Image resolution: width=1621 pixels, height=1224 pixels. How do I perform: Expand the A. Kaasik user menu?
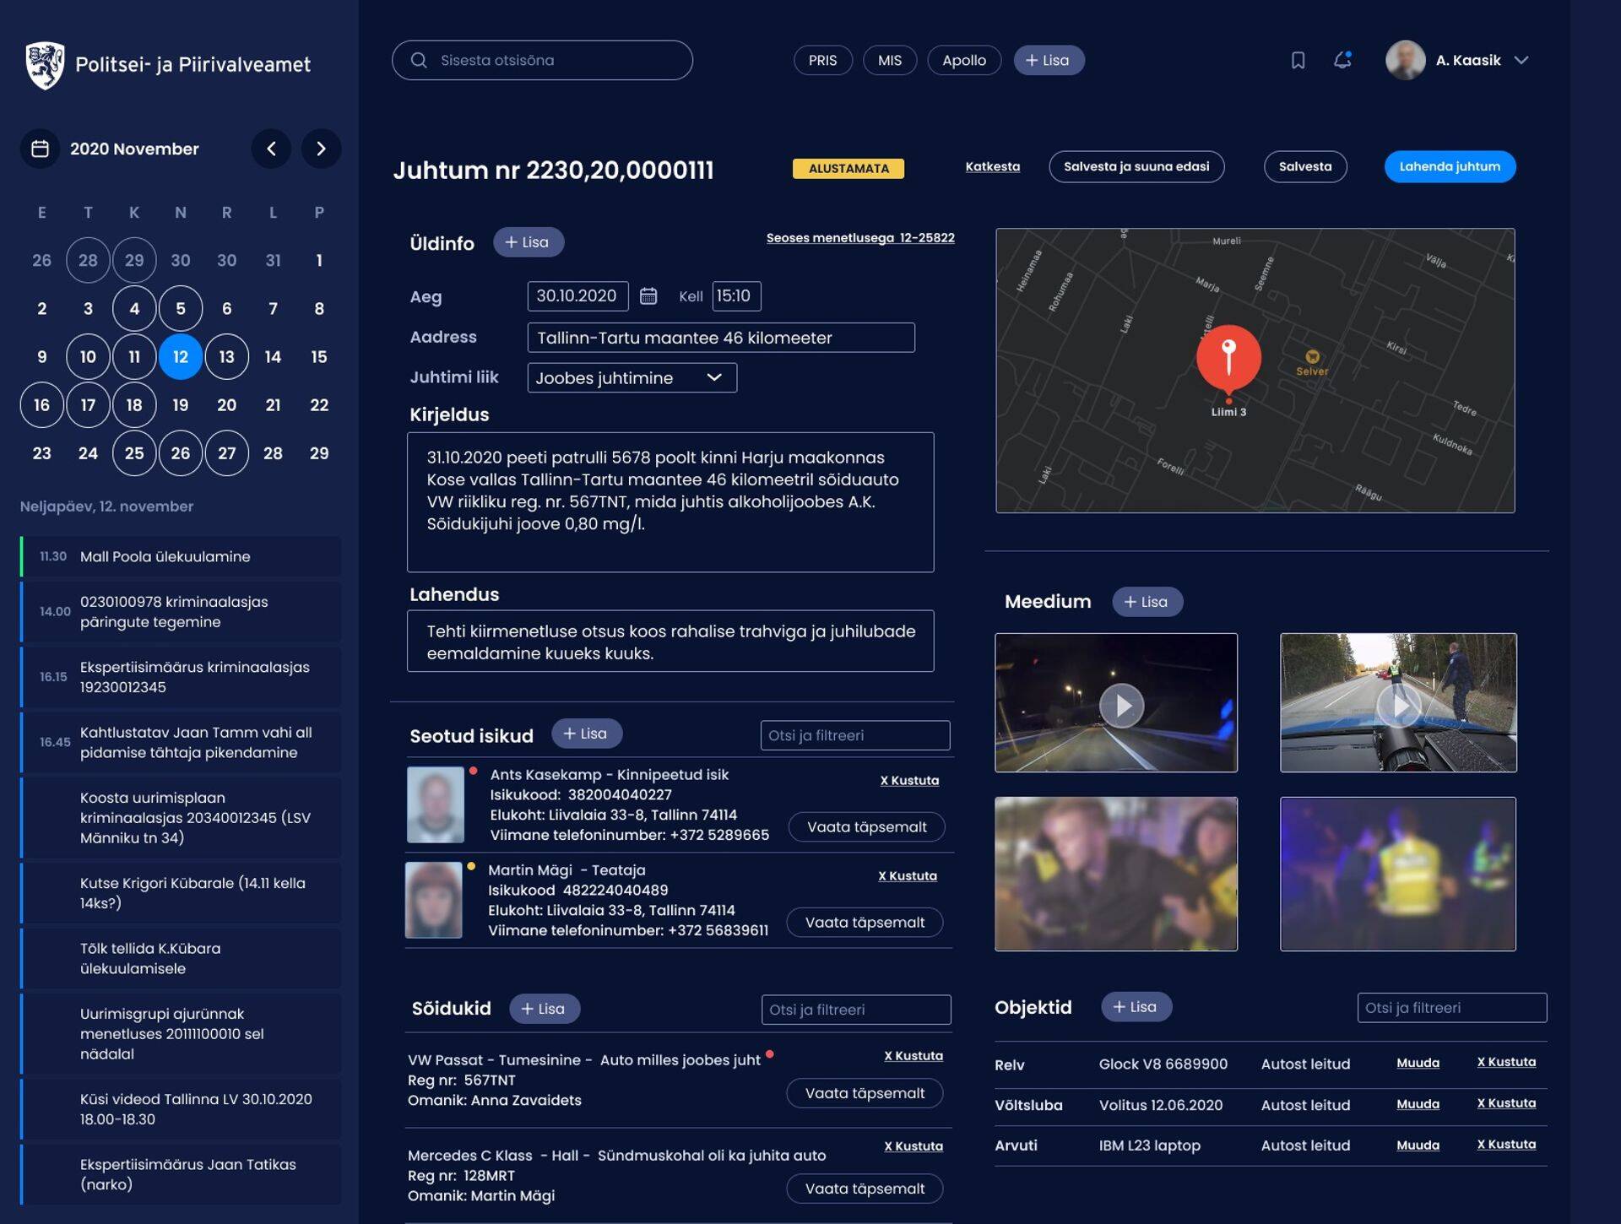tap(1521, 60)
